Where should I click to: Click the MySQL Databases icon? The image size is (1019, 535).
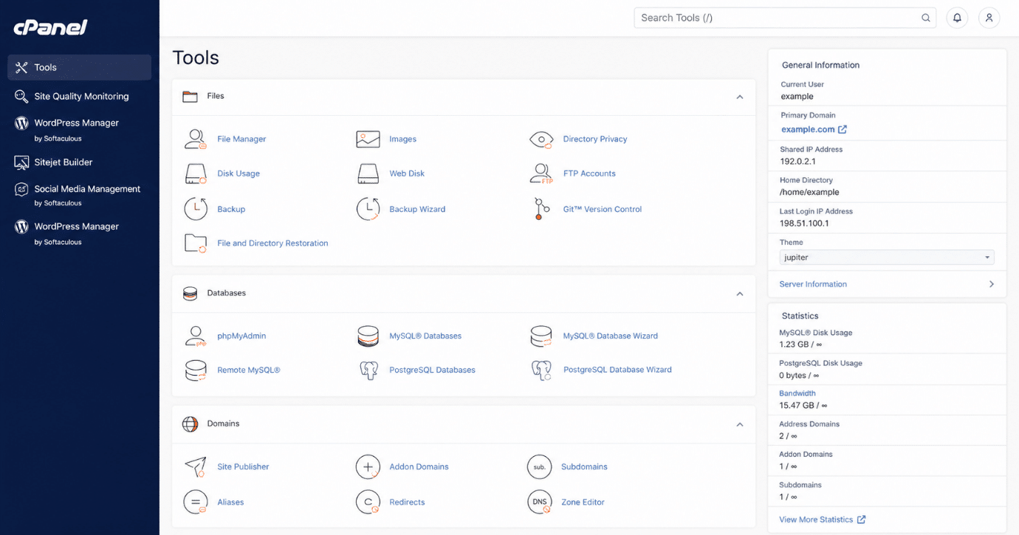point(368,336)
